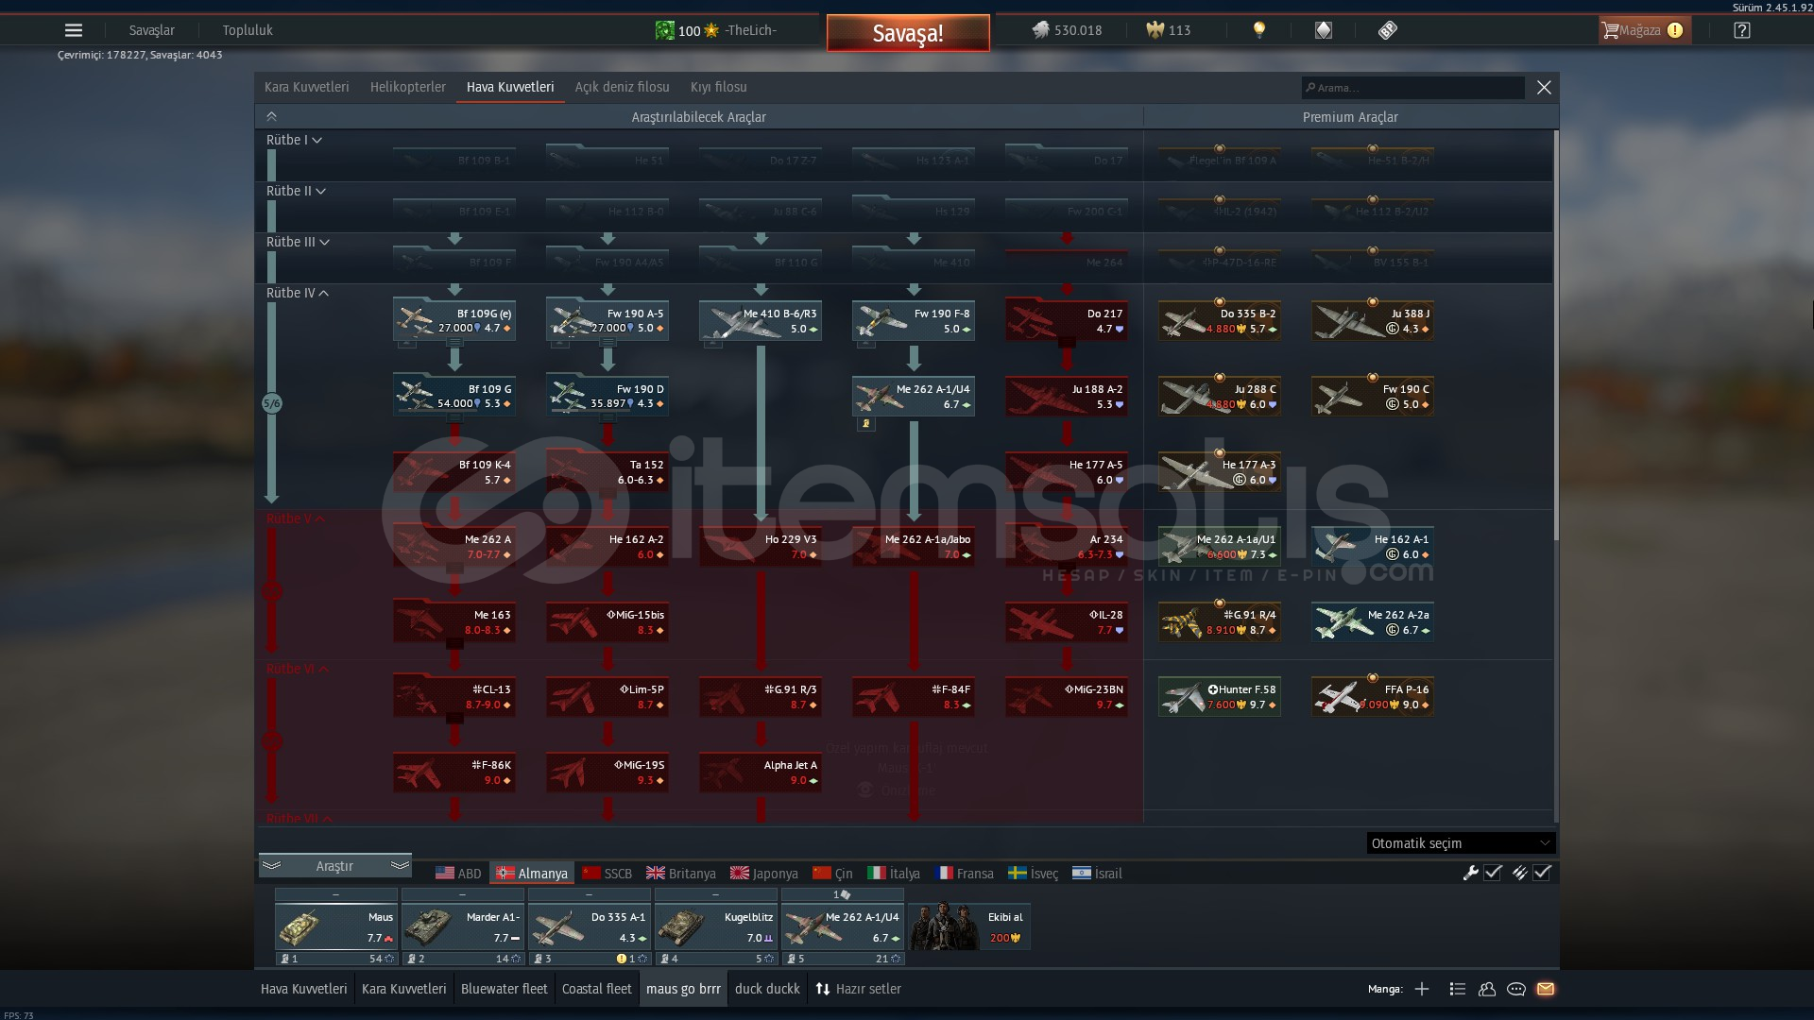Switch to Kıyı filosu tab

[718, 87]
